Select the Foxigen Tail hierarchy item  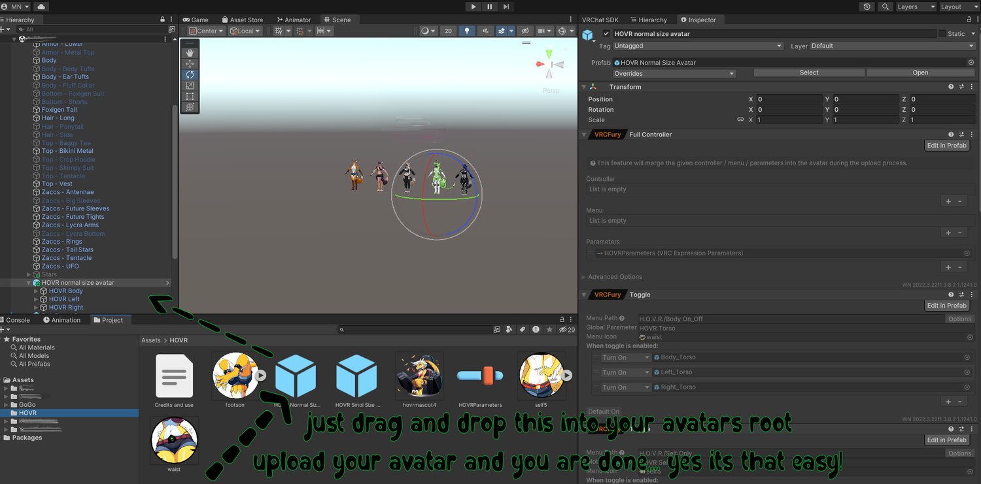coord(59,110)
